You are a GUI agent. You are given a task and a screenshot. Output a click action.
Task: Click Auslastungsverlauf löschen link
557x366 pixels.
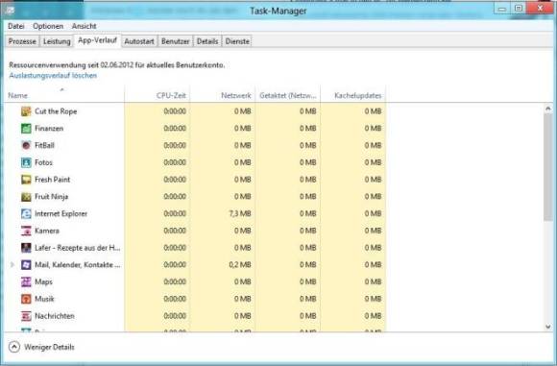point(53,75)
